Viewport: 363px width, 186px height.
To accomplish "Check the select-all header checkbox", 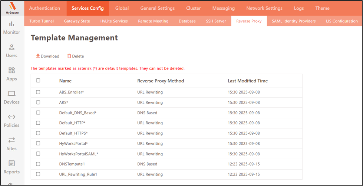I will coord(38,81).
